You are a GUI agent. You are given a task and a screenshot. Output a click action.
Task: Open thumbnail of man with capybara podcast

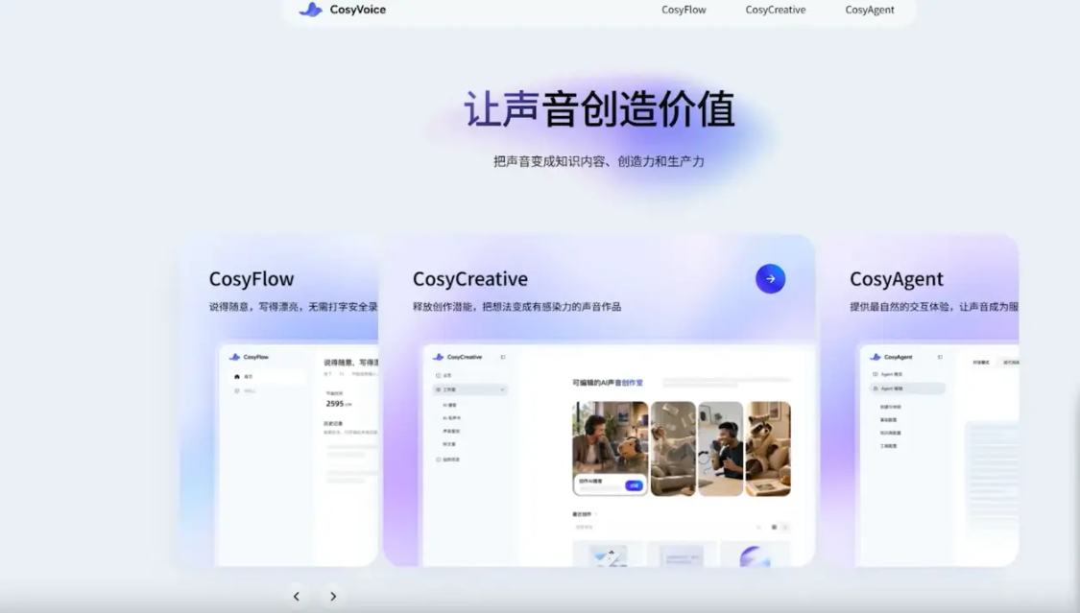pos(611,449)
